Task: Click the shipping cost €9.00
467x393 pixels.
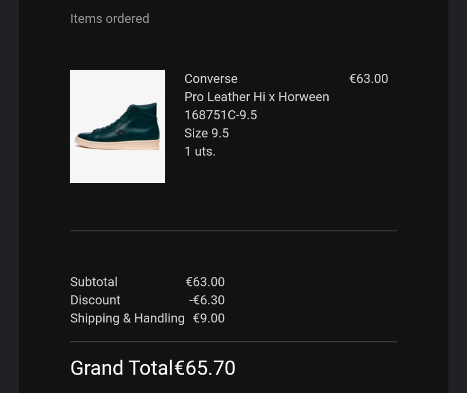Action: [208, 318]
